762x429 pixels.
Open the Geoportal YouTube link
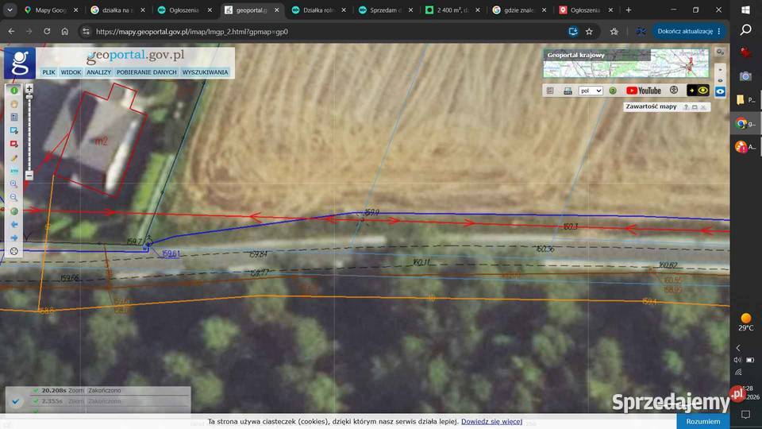644,91
